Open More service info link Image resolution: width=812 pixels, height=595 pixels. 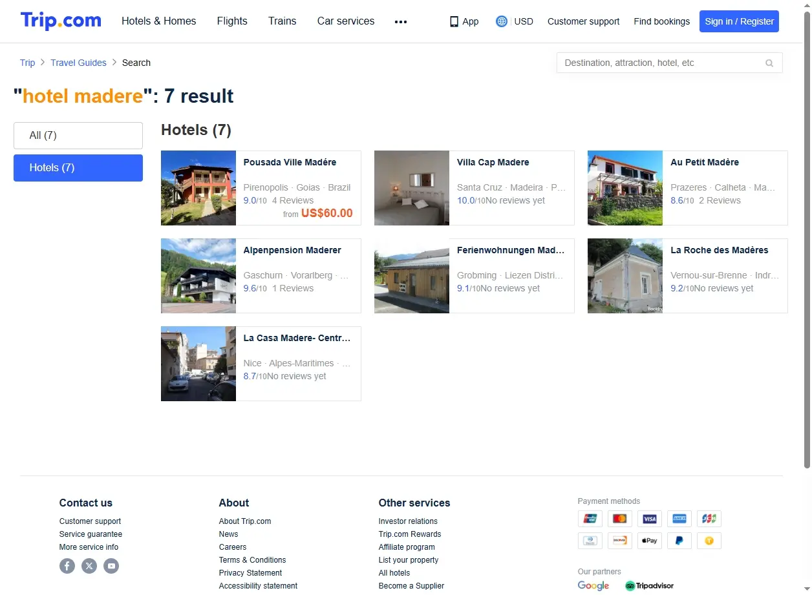click(x=89, y=547)
